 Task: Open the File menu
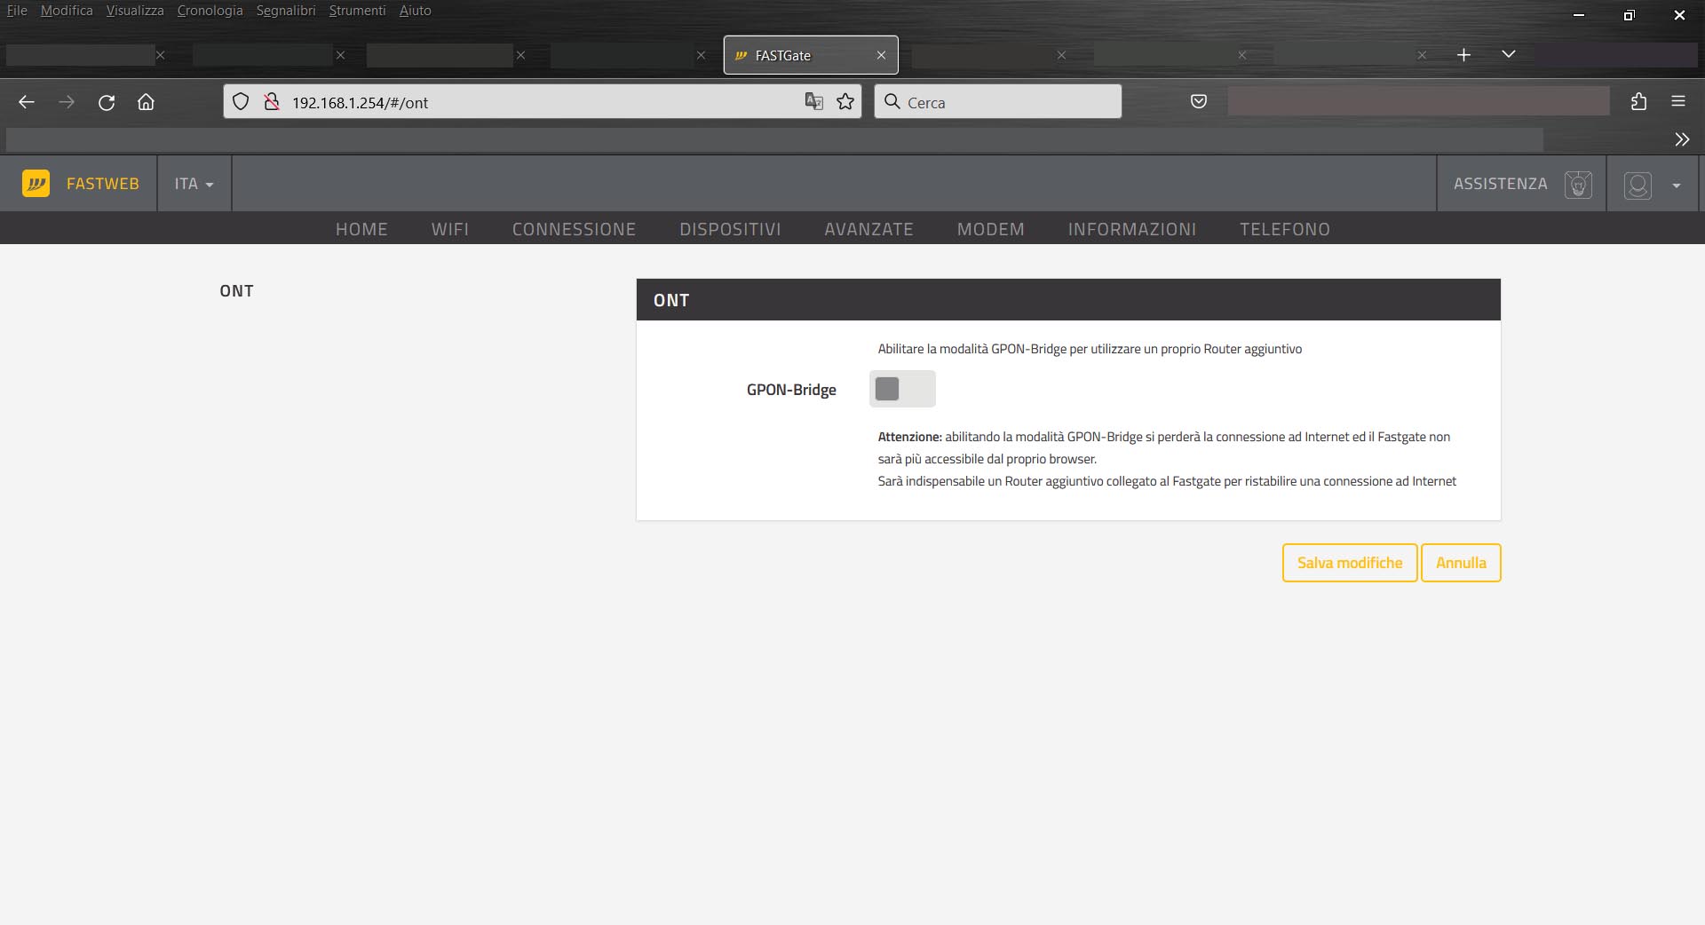point(17,11)
